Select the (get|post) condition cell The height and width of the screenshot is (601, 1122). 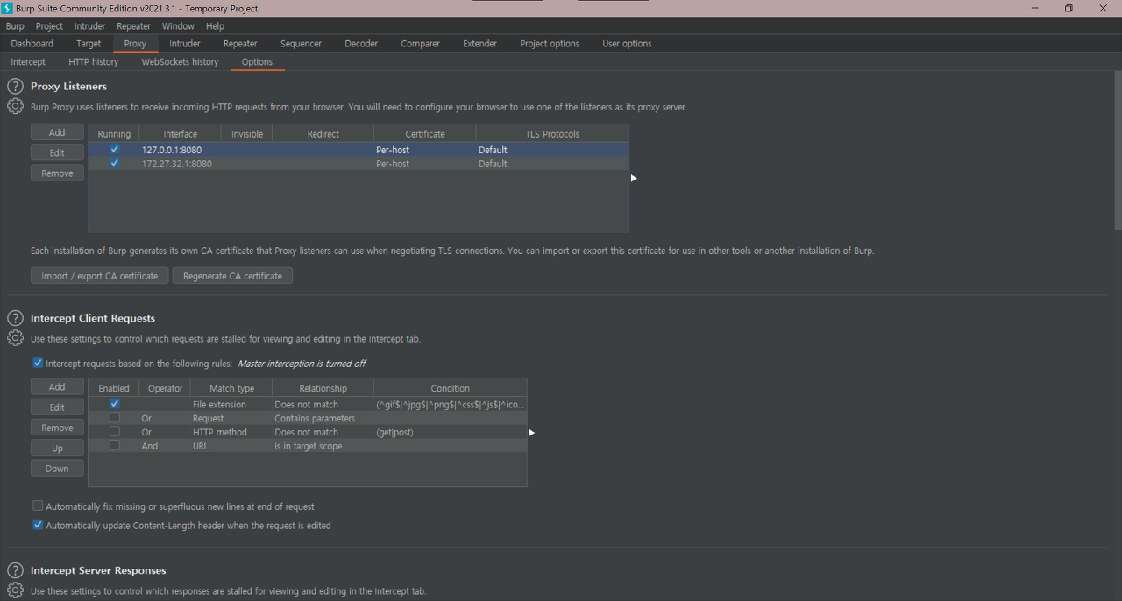pyautogui.click(x=451, y=432)
